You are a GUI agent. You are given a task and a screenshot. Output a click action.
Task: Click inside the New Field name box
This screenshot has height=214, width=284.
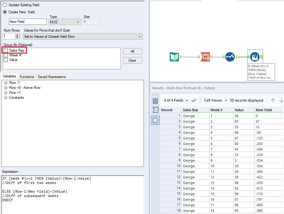coord(28,22)
